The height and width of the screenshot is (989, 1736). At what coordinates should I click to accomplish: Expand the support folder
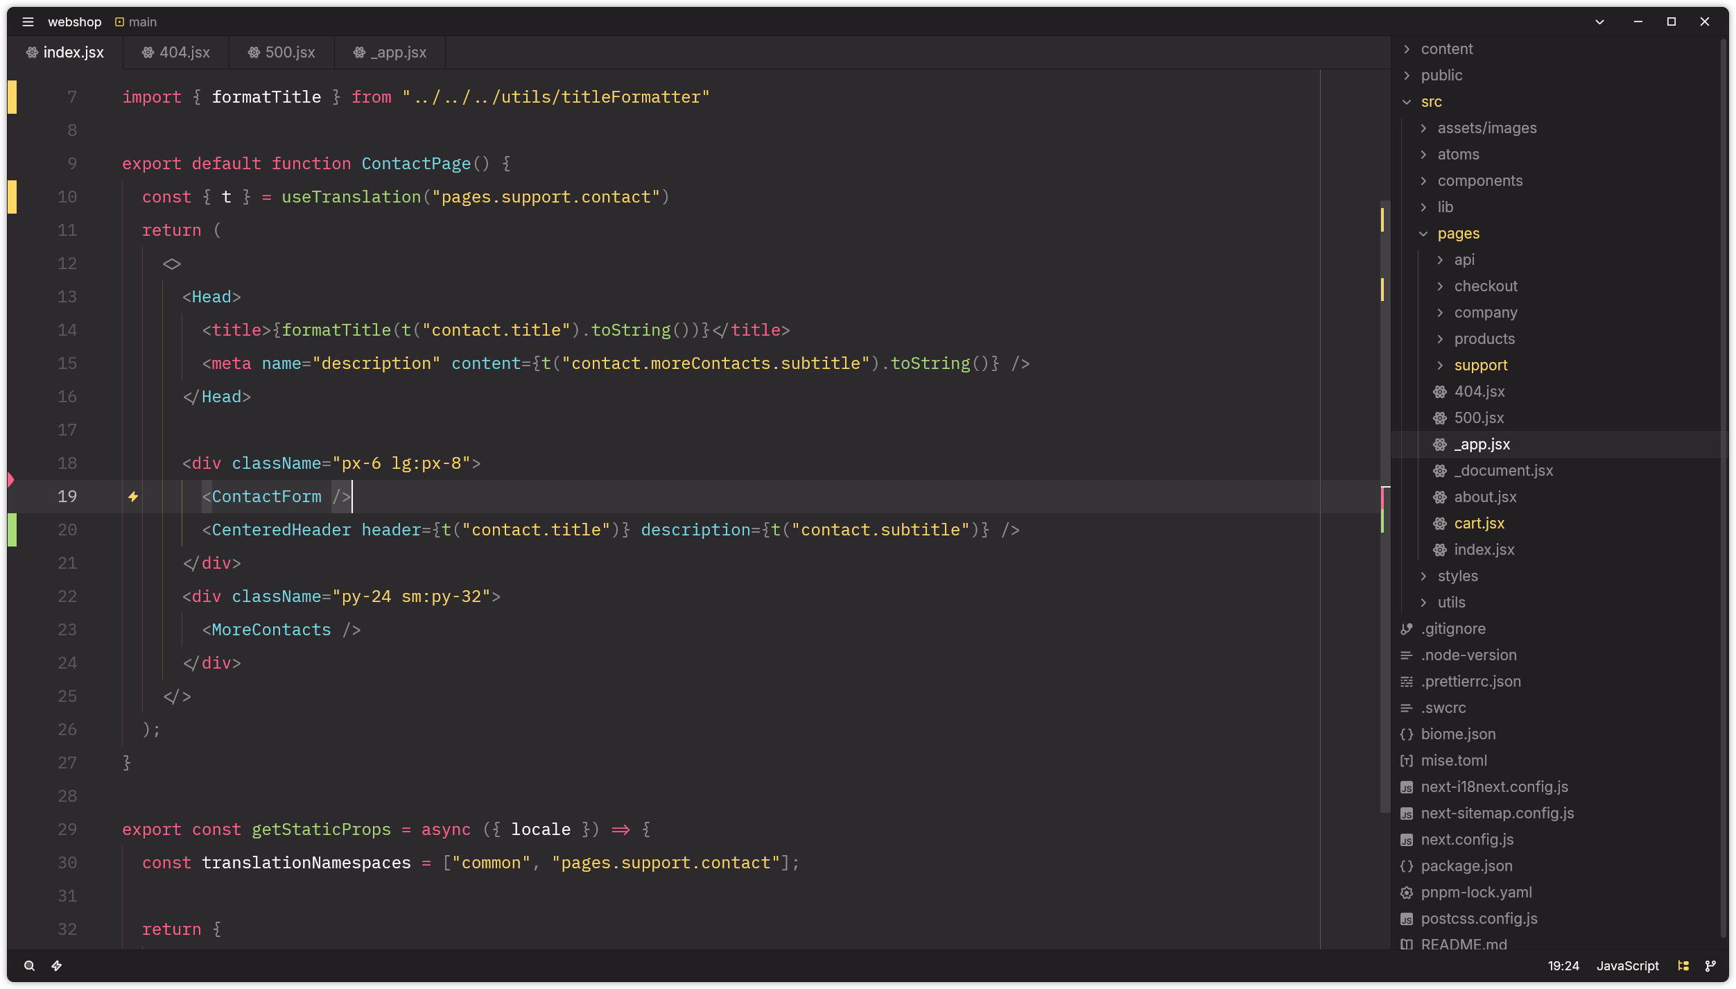[x=1440, y=365]
